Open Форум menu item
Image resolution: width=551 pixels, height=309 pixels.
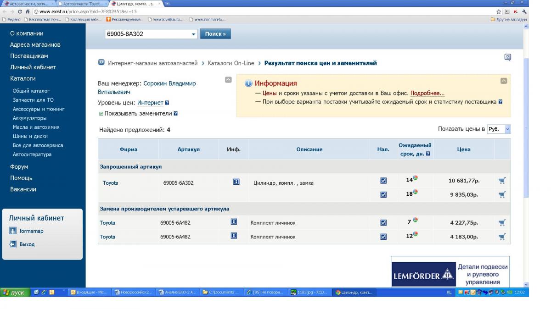19,167
